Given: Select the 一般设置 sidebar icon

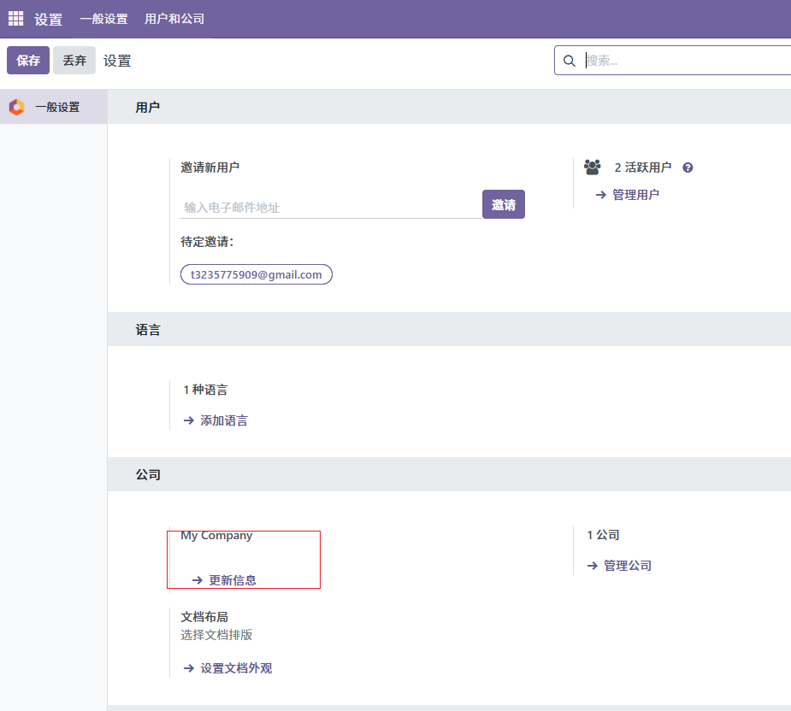Looking at the screenshot, I should coord(16,107).
